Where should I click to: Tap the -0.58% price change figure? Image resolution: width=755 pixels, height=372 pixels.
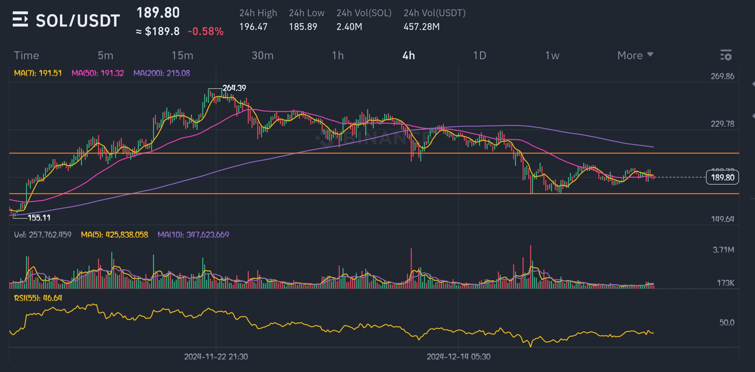pyautogui.click(x=205, y=32)
